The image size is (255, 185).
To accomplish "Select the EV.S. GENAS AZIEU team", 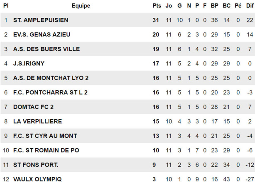I will (42, 34).
